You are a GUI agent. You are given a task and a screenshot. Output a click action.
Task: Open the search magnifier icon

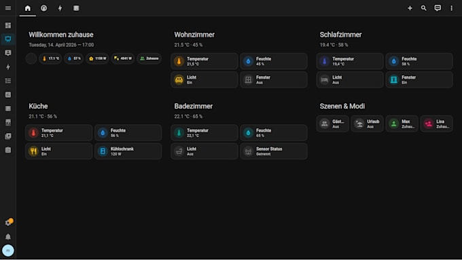(x=424, y=8)
